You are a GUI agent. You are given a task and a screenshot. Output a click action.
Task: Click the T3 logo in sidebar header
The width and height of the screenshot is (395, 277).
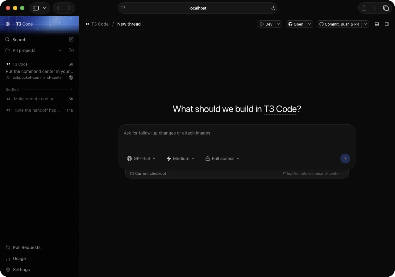[19, 24]
